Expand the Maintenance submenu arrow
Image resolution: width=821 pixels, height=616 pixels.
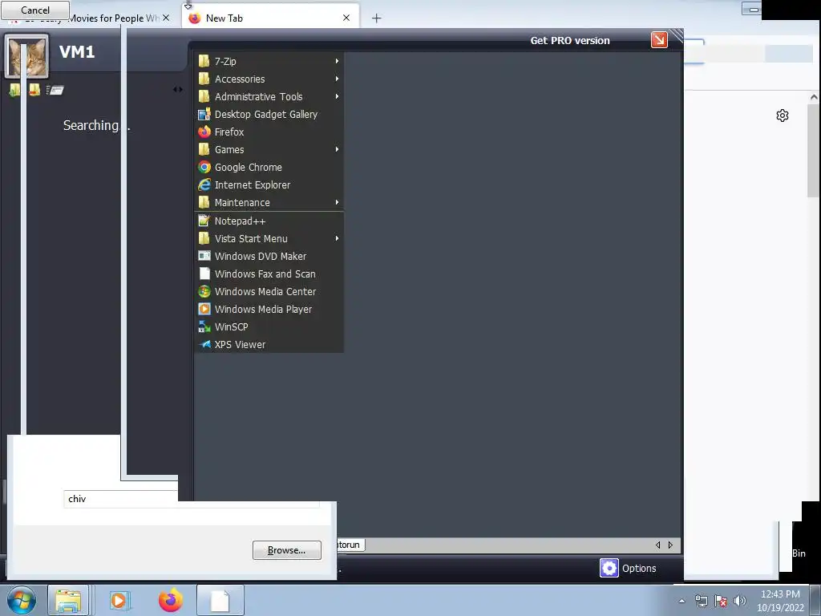pos(338,203)
